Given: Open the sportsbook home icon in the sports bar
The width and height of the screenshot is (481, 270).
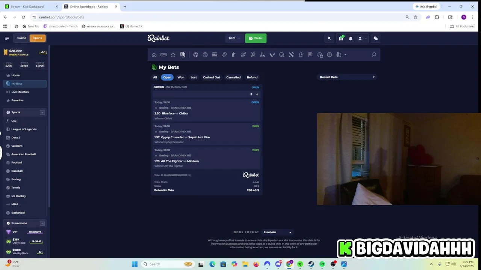Looking at the screenshot, I should [x=154, y=55].
